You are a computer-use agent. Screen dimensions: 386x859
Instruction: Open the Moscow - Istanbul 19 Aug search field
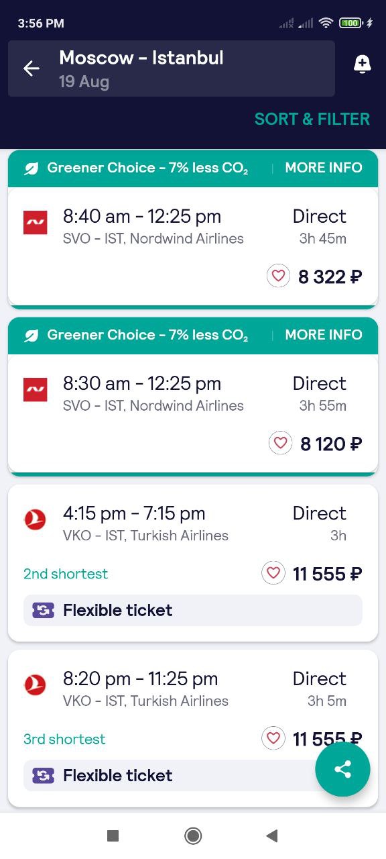[x=172, y=68]
